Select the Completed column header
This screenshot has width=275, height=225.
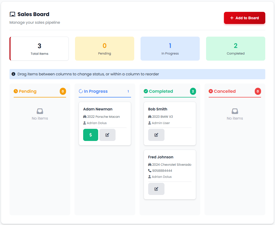click(161, 91)
